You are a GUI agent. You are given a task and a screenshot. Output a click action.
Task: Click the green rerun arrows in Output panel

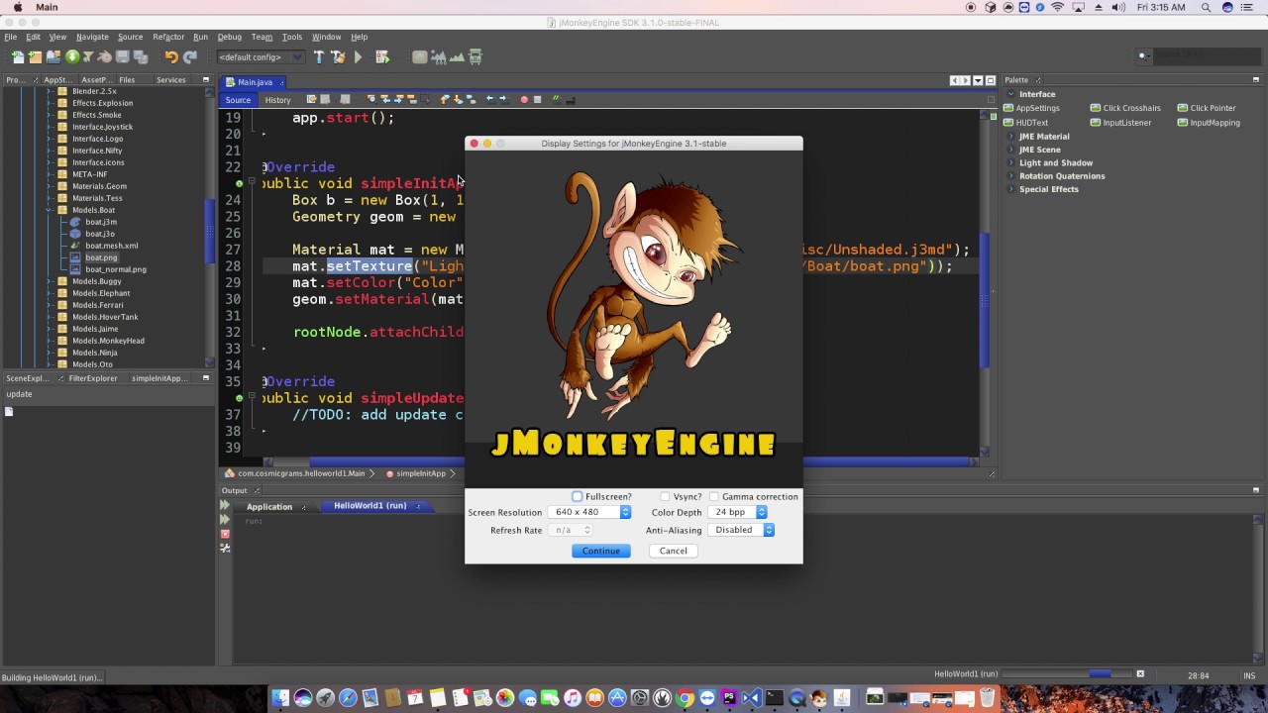(x=225, y=506)
